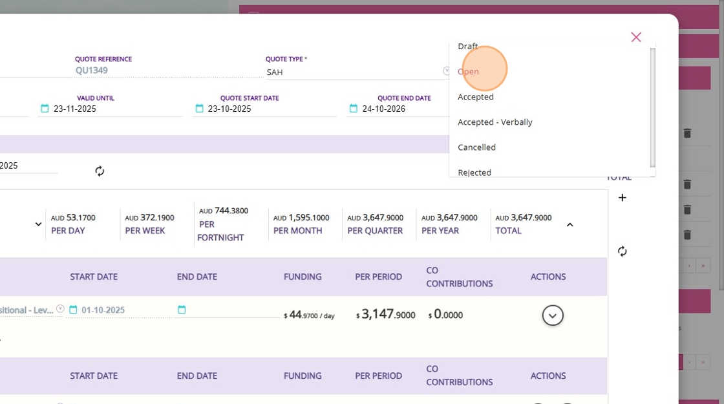724x404 pixels.
Task: Open actions circle for 01-10-2025 row
Action: pos(552,315)
